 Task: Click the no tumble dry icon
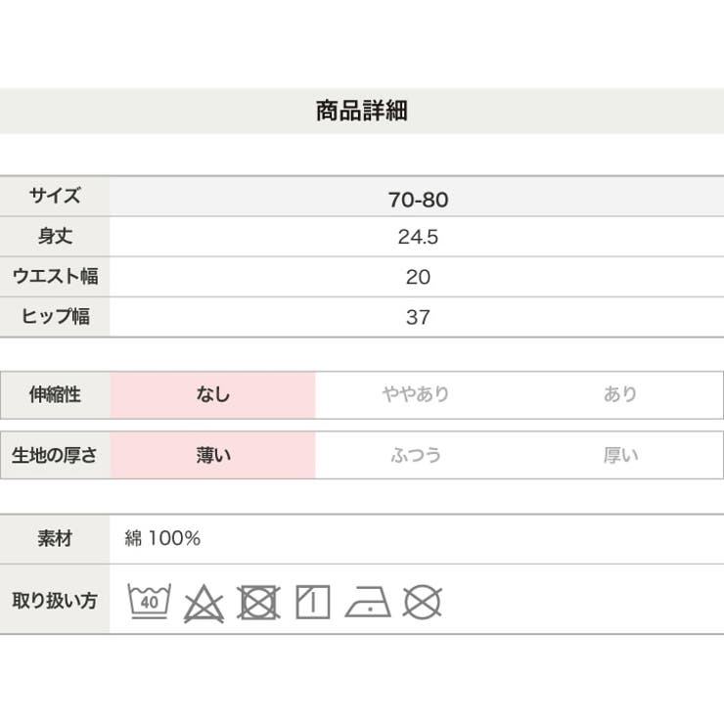[x=258, y=602]
